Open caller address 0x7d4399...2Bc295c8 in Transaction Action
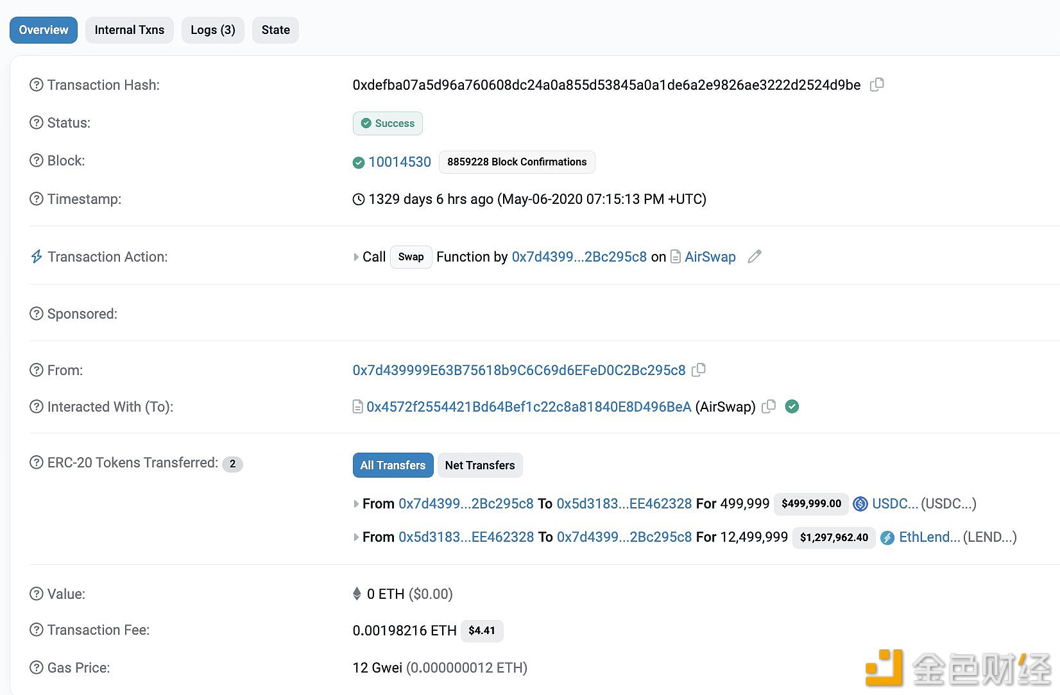1060x695 pixels. (579, 256)
